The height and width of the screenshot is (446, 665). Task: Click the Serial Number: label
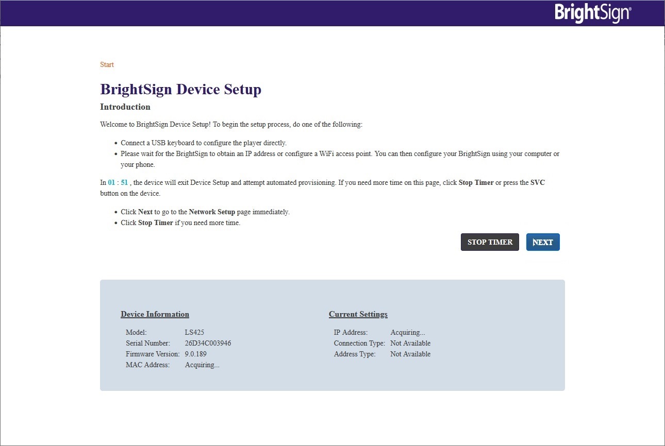click(x=148, y=344)
